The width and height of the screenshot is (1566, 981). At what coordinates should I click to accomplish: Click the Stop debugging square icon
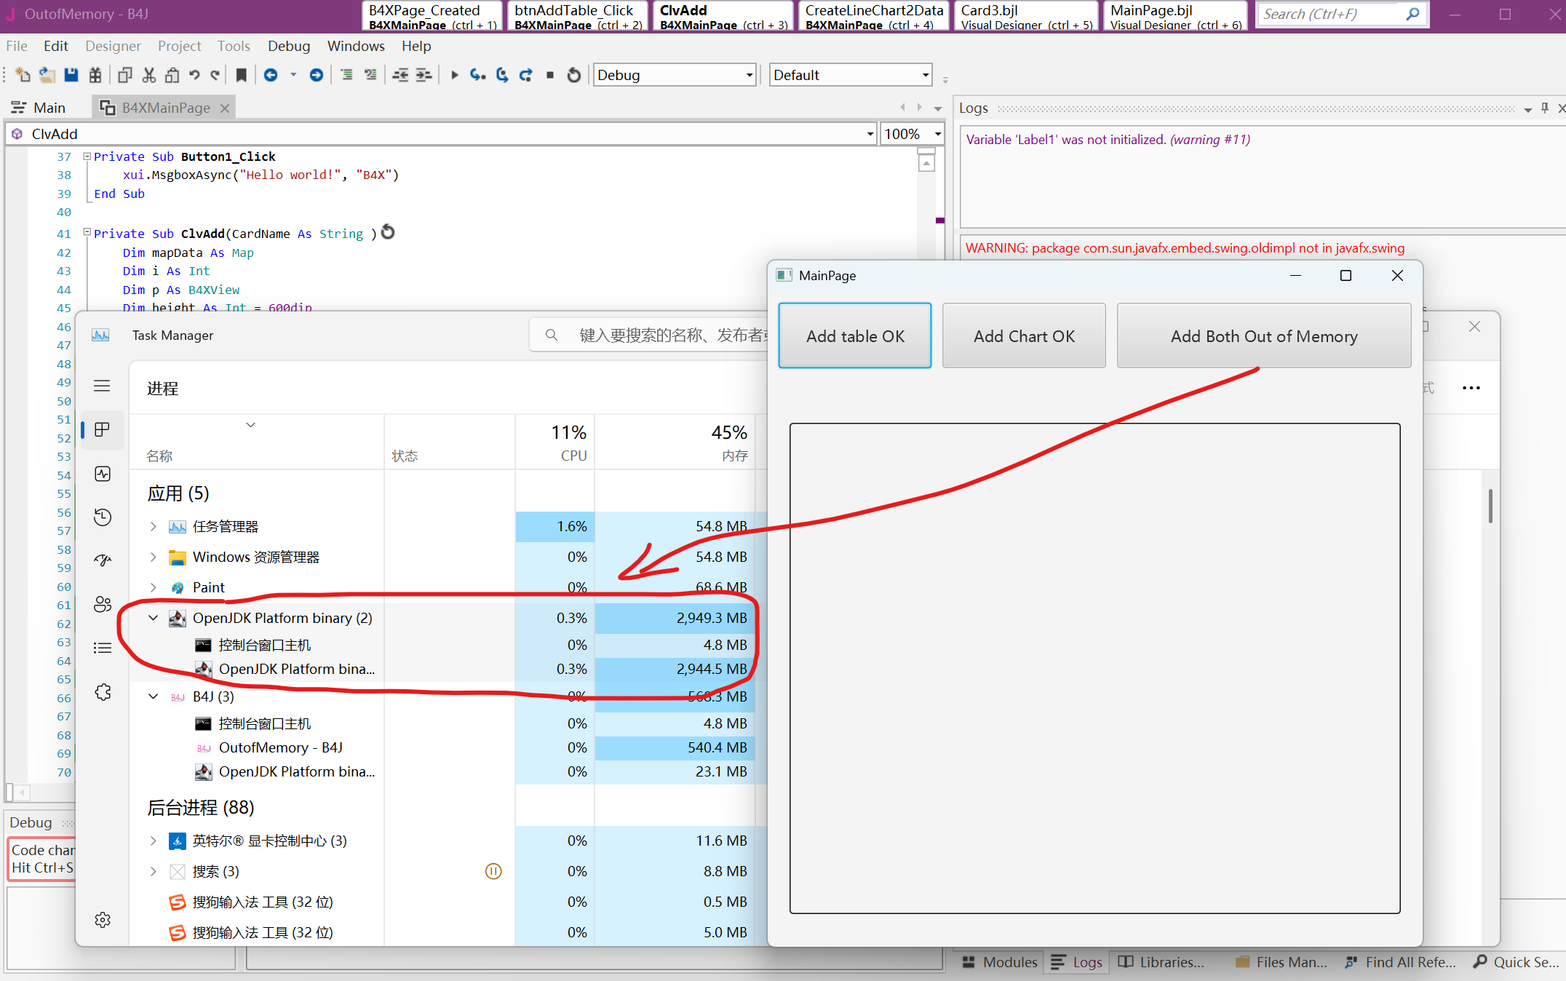coord(550,75)
